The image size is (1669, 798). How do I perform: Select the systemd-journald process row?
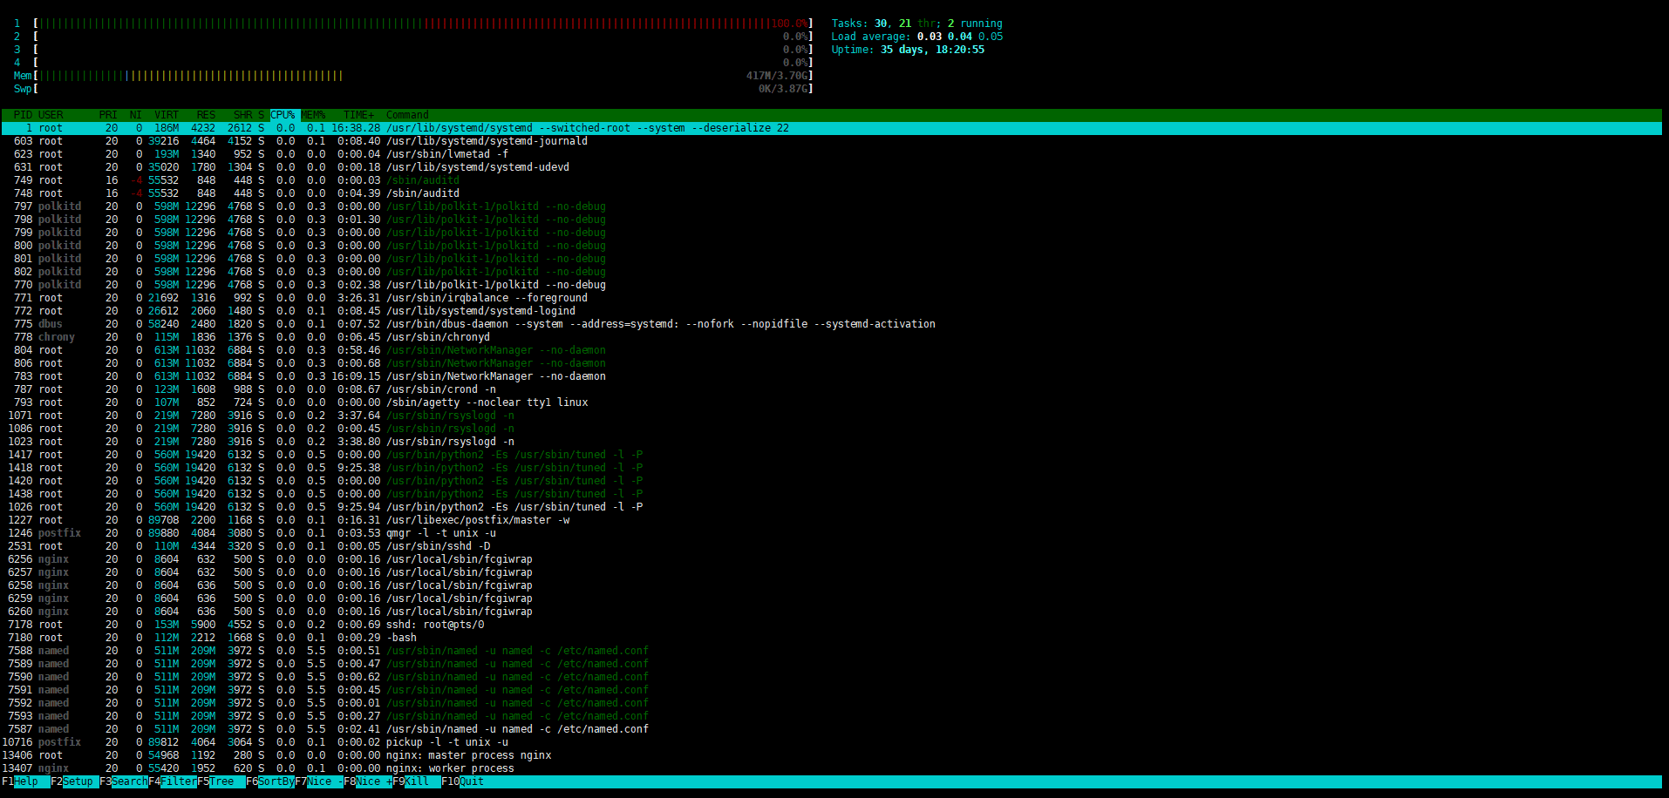[x=832, y=141]
